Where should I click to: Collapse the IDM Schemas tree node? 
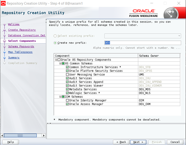coord(60,97)
